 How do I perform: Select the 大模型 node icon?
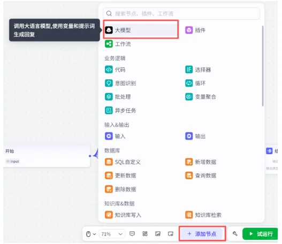[109, 30]
